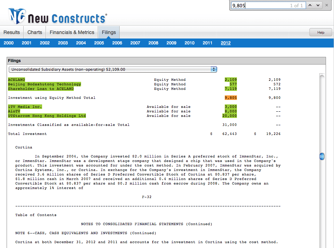Click highlighted AioTV label
This screenshot has width=334, height=248.
pos(14,111)
